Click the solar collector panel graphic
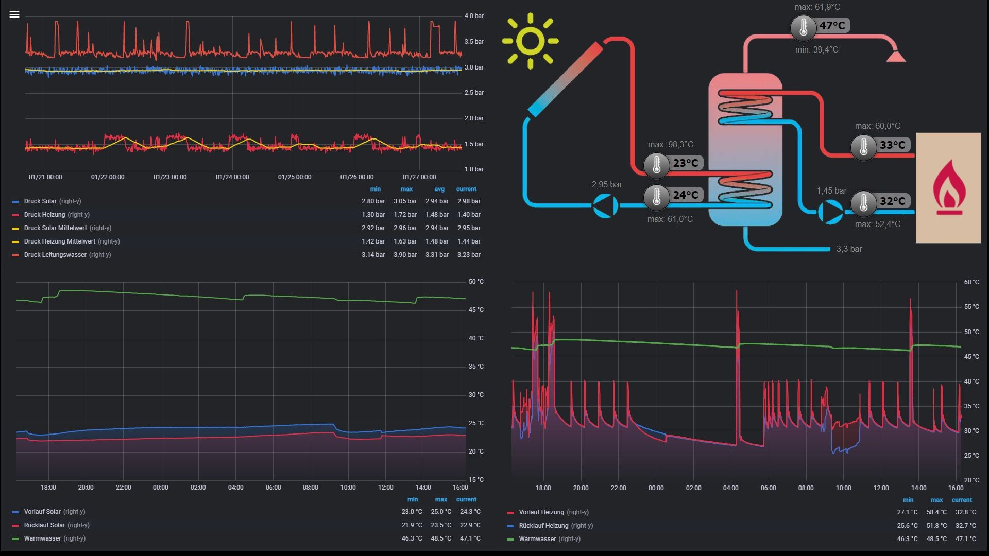This screenshot has height=556, width=989. (x=566, y=79)
